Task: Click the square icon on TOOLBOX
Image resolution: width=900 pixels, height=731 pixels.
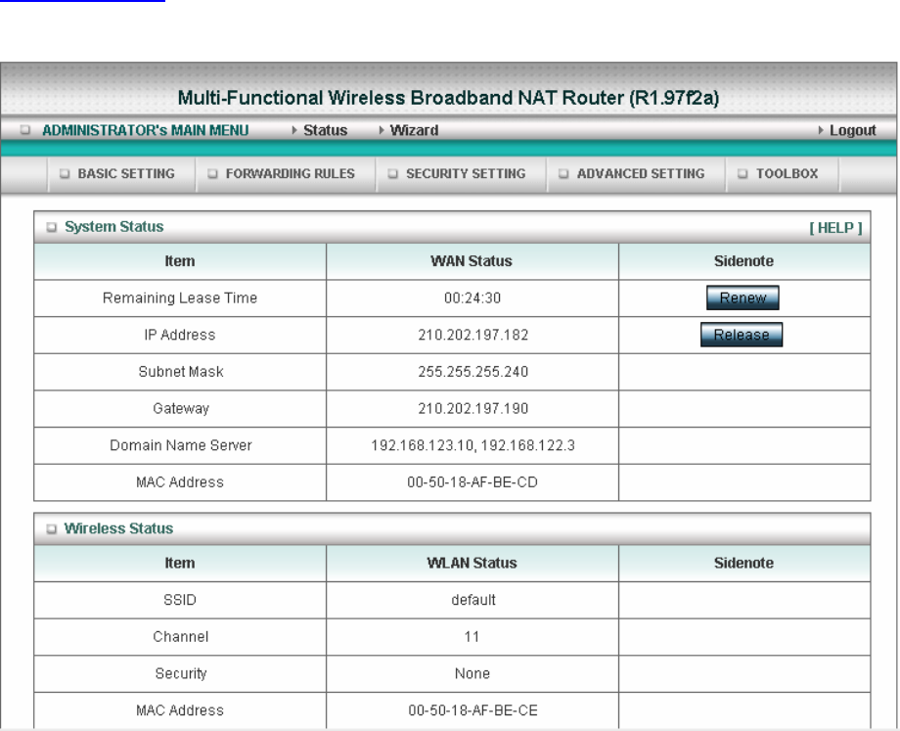Action: pyautogui.click(x=742, y=173)
